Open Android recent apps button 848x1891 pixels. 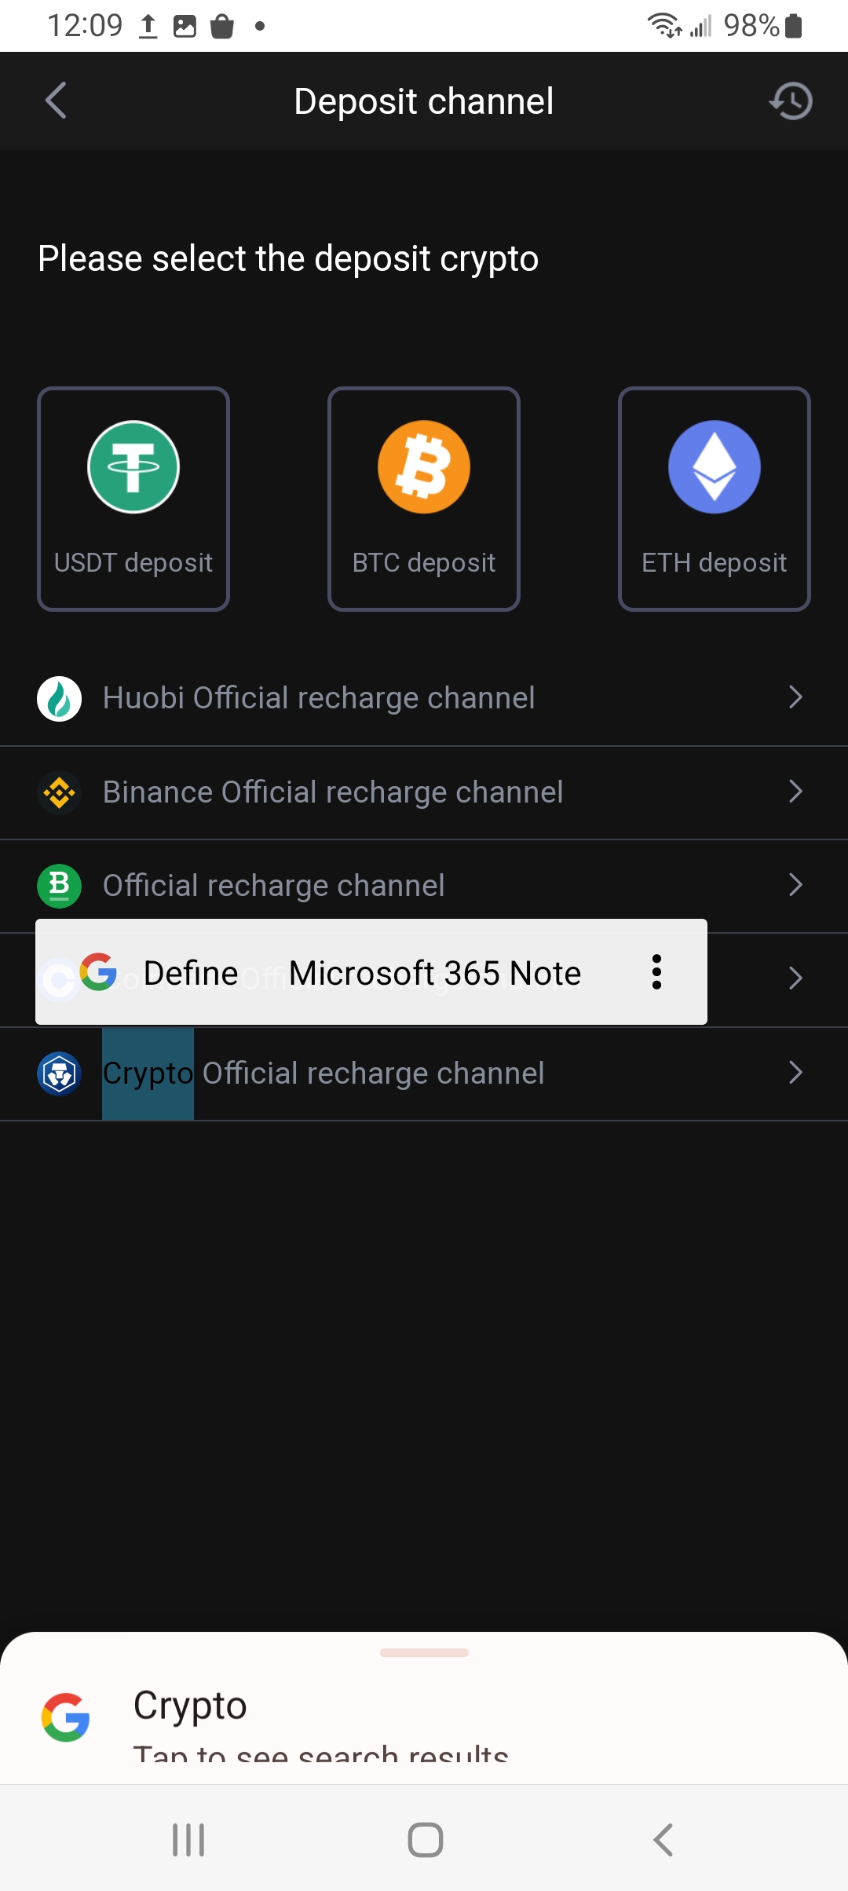tap(188, 1840)
